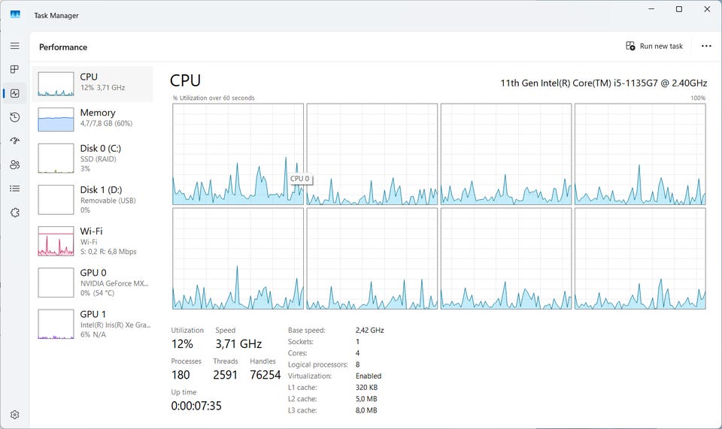Open the Startup apps page icon
Screen dimensions: 722x429
15,140
